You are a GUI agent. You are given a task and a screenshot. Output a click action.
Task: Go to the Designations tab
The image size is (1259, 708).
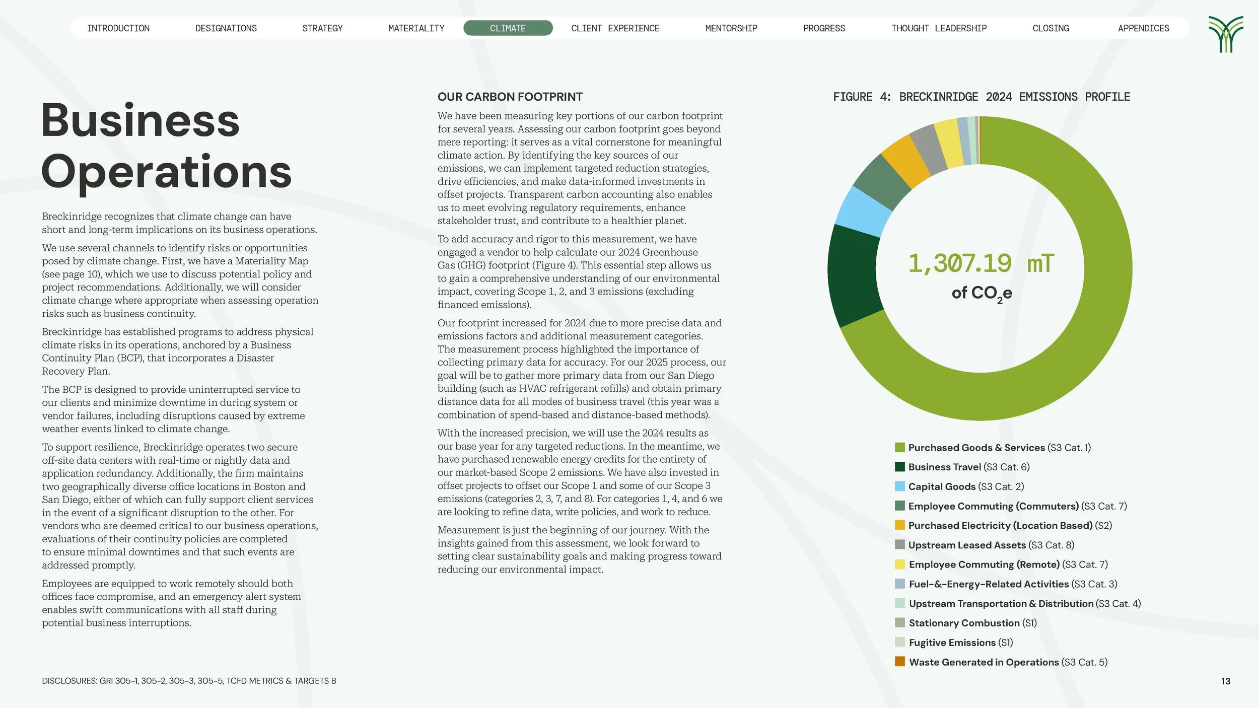pos(226,28)
